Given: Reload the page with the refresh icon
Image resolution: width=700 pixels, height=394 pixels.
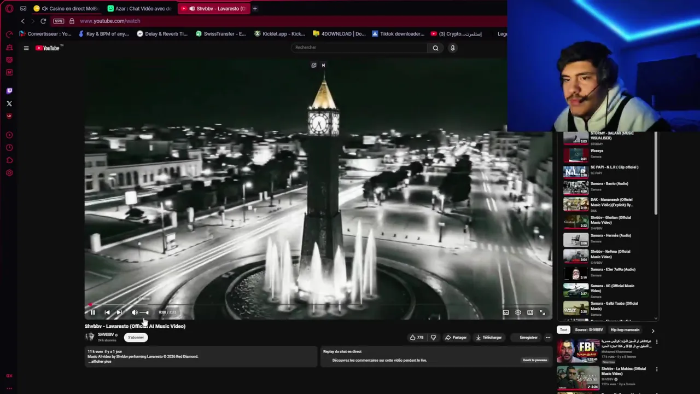Looking at the screenshot, I should pyautogui.click(x=43, y=21).
